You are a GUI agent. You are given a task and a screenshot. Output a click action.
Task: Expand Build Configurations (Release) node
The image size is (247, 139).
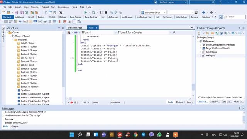[201, 45]
